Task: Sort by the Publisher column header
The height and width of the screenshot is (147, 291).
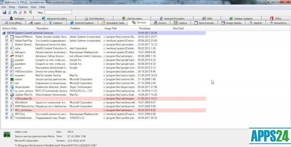Action: click(86, 28)
